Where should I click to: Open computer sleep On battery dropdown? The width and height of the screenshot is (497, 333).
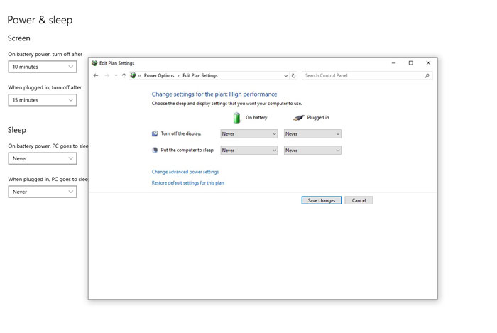click(x=249, y=151)
